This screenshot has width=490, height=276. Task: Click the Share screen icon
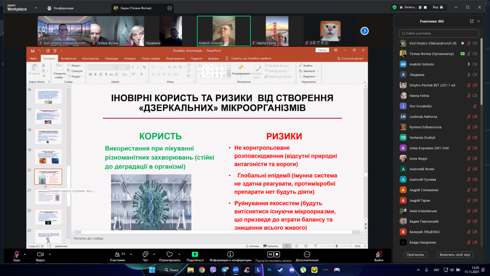click(194, 255)
